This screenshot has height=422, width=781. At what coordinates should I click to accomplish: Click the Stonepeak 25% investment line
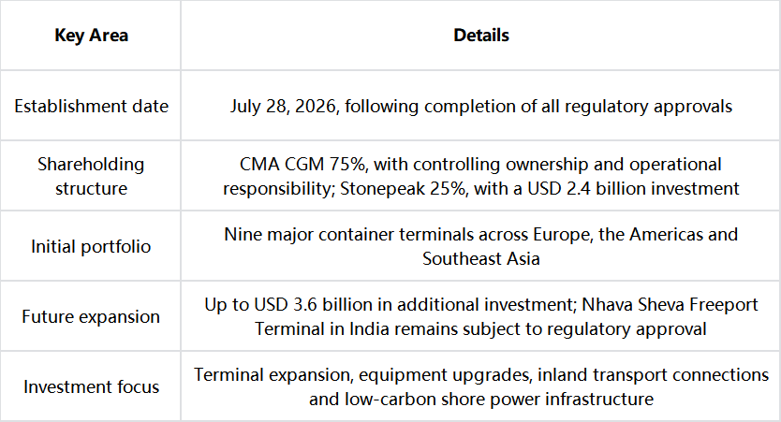tap(481, 189)
